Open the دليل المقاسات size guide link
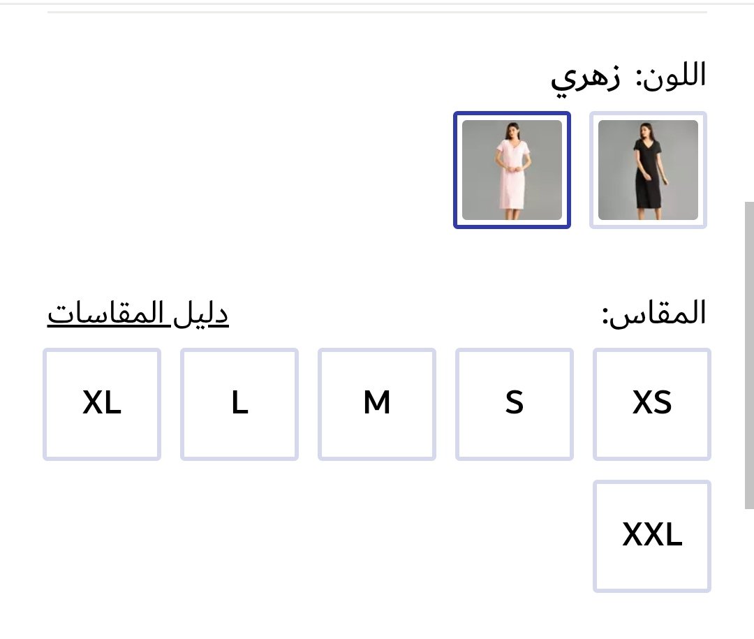 click(x=138, y=314)
